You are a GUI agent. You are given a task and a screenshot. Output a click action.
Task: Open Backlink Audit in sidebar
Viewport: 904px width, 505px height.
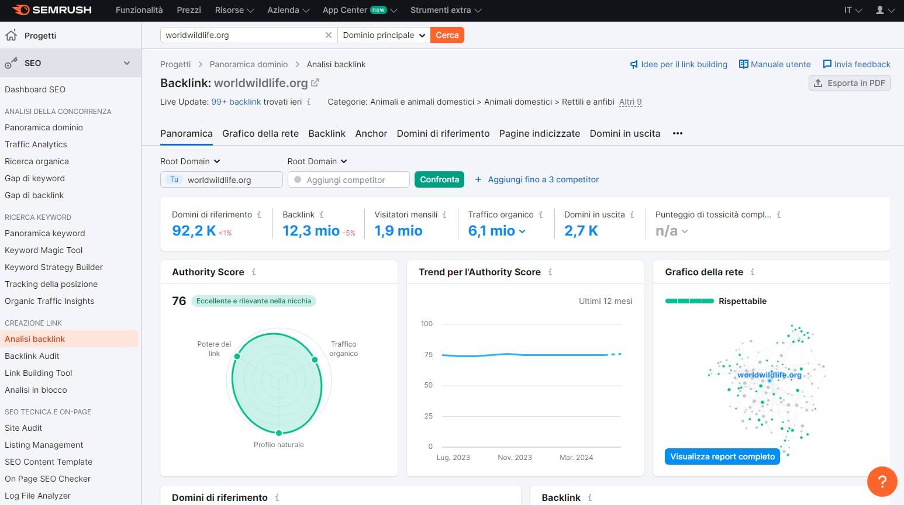(x=32, y=356)
